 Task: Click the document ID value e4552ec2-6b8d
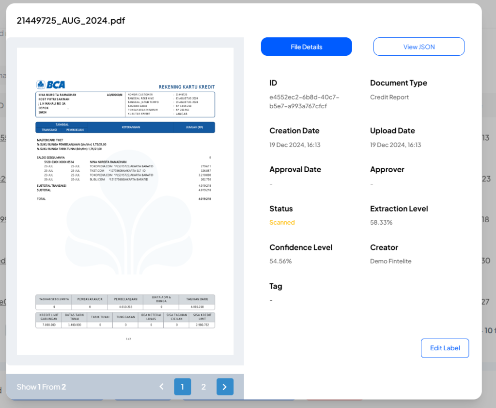coord(304,101)
